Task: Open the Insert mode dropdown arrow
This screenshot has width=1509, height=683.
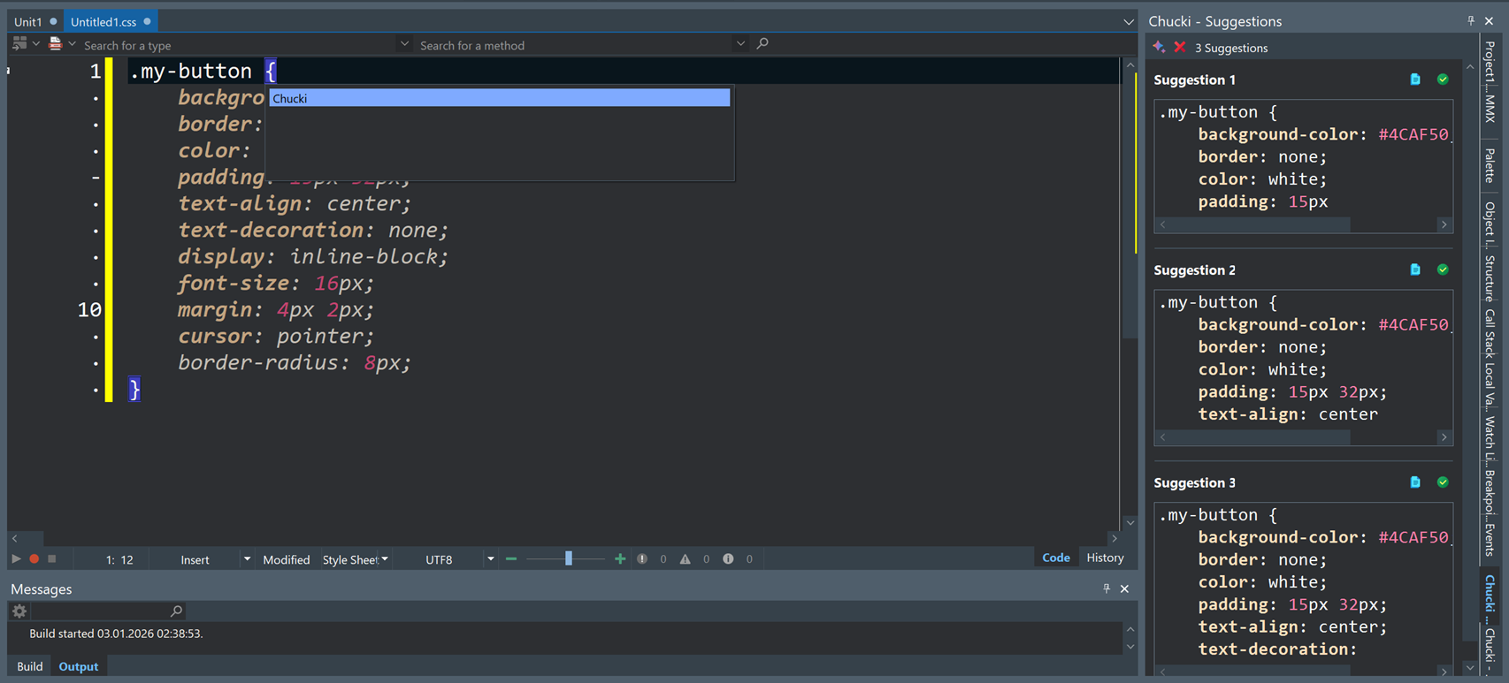Action: point(247,559)
